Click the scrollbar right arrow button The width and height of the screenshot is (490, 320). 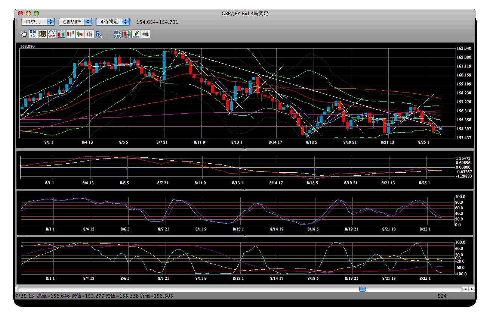pos(472,289)
